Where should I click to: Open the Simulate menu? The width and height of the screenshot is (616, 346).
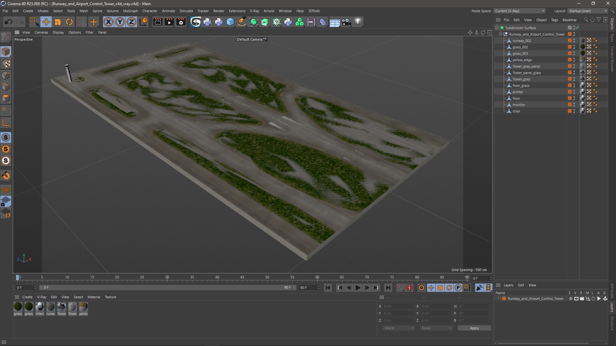click(186, 11)
